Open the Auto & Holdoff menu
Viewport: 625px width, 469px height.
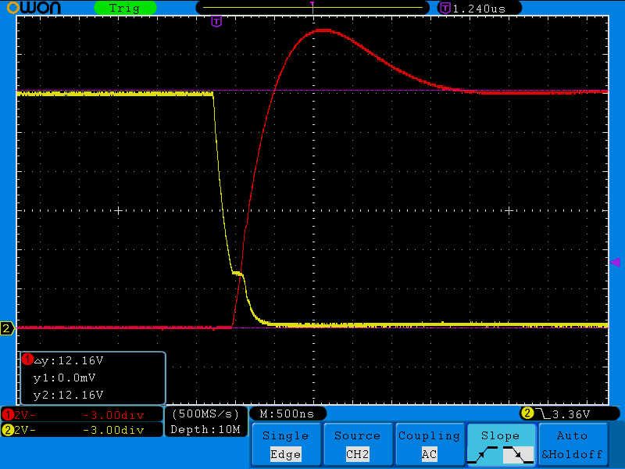573,445
